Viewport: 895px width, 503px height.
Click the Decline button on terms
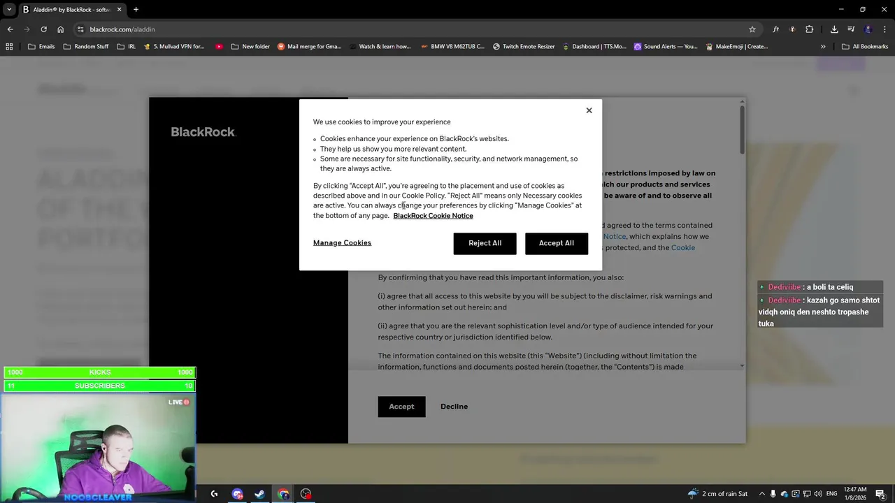pyautogui.click(x=454, y=407)
